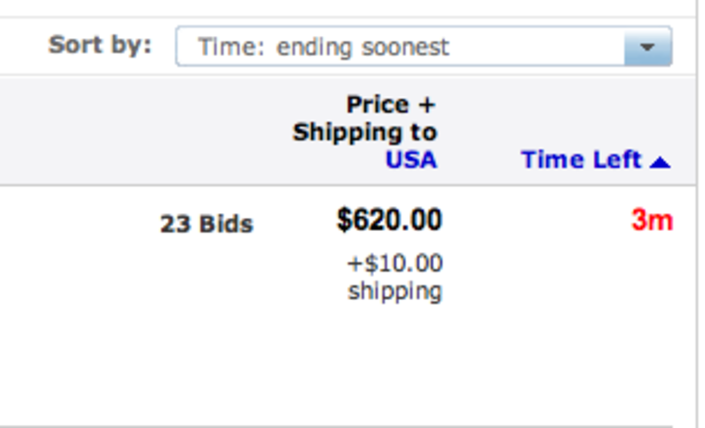This screenshot has height=428, width=705.
Task: Open the USA shipping destination link
Action: 411,160
